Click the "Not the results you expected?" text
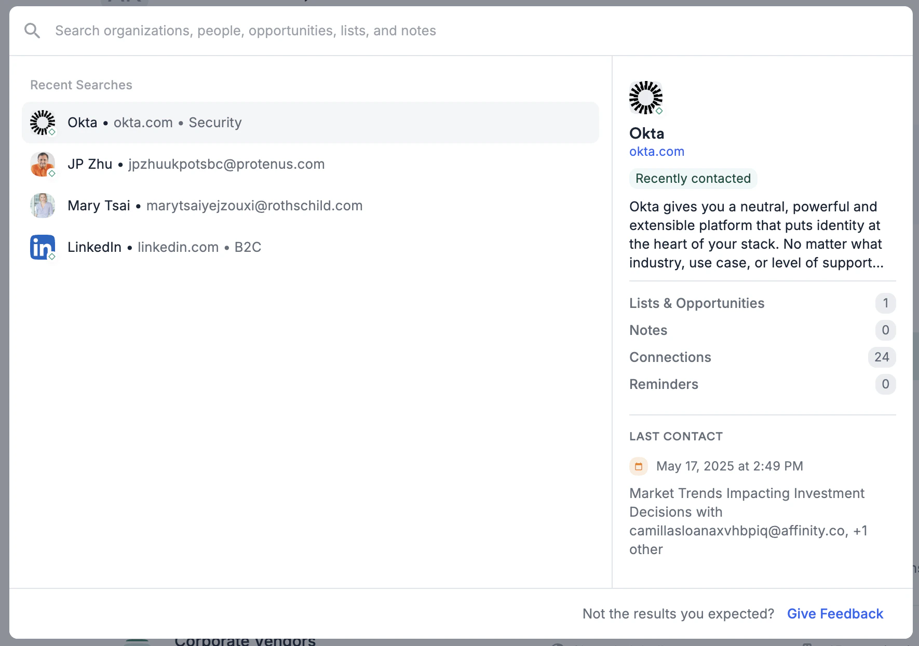 pos(679,614)
